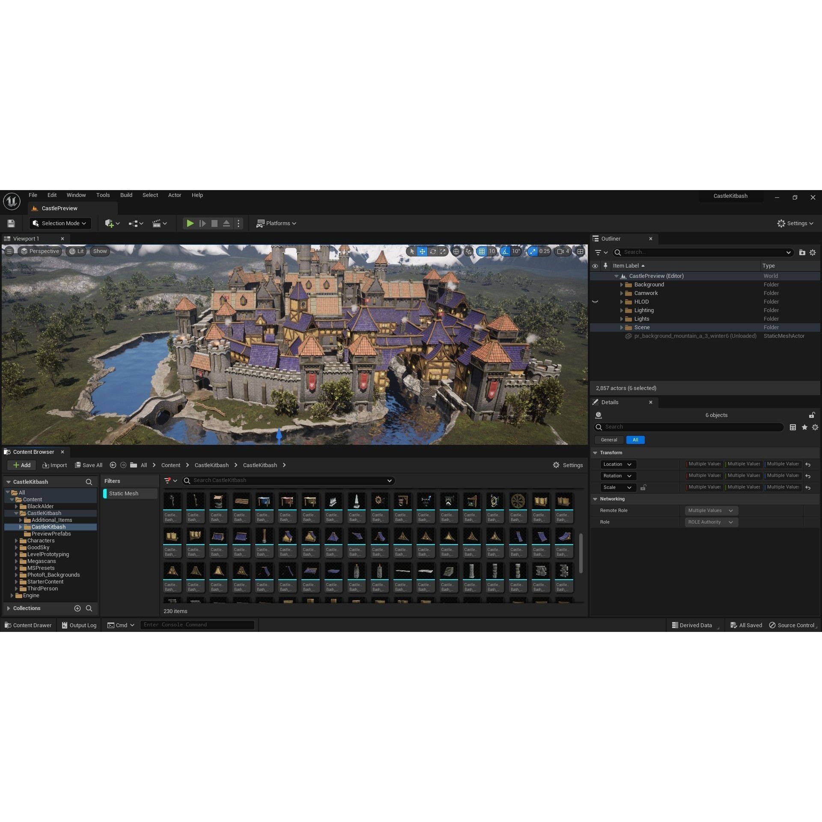Expand the Scene folder in Outliner
This screenshot has width=822, height=822.
click(622, 328)
